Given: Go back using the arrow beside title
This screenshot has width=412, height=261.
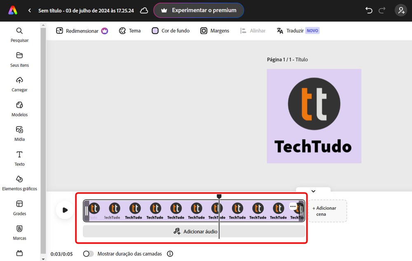Looking at the screenshot, I should [29, 11].
